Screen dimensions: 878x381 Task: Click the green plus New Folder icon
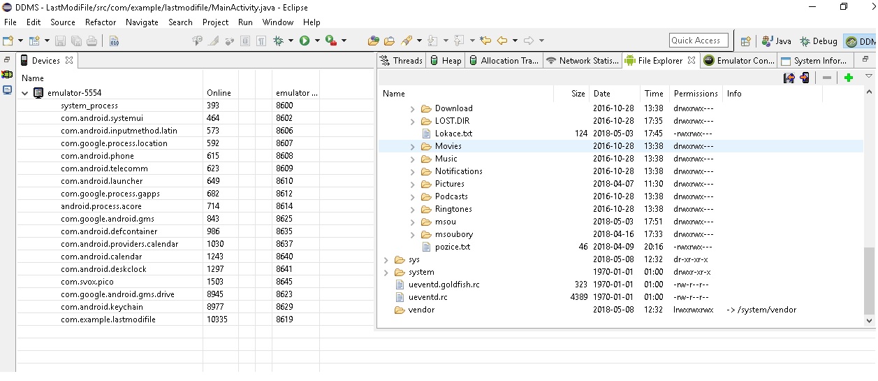[848, 78]
